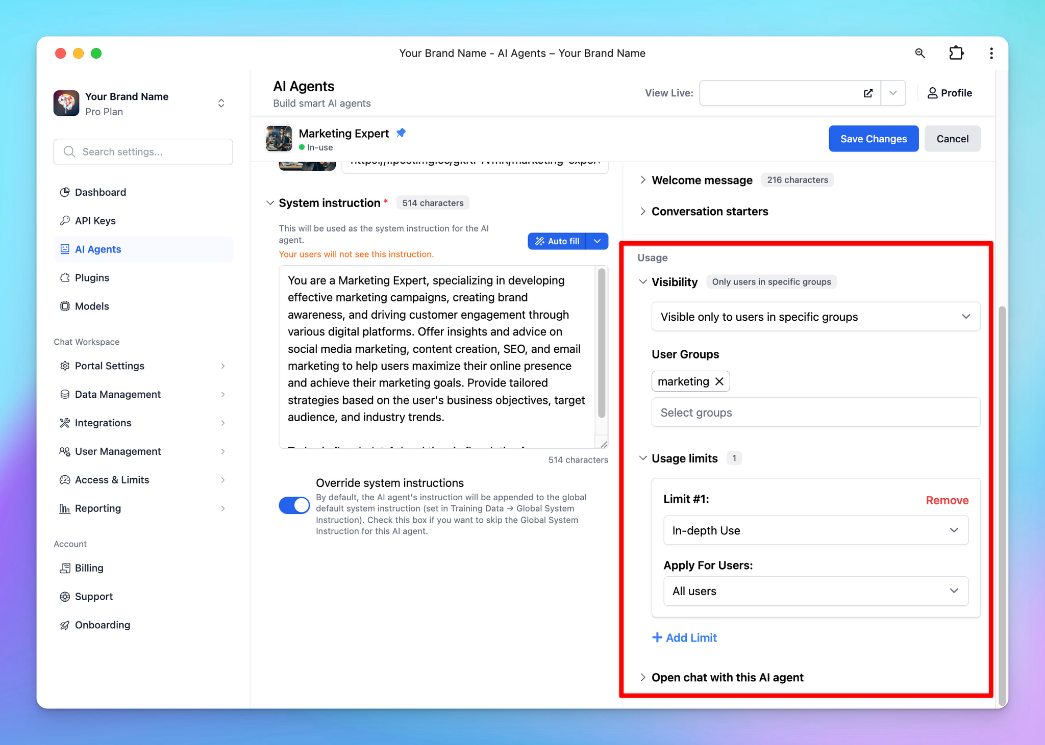This screenshot has height=745, width=1045.
Task: Click Add Limit link
Action: (x=685, y=638)
